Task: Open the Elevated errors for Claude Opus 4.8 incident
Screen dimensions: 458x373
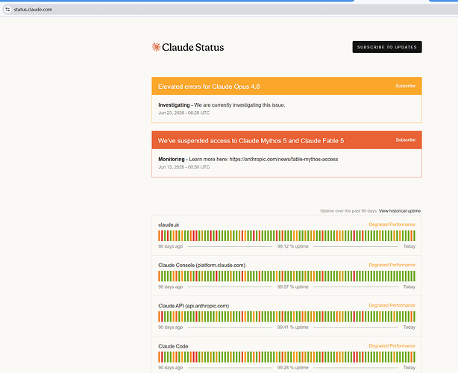Action: point(209,87)
